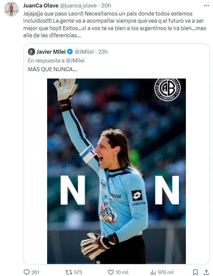The height and width of the screenshot is (276, 213).
Task: Click the "MÁS QUE NUNCA..." quoted text
Action: click(x=52, y=69)
